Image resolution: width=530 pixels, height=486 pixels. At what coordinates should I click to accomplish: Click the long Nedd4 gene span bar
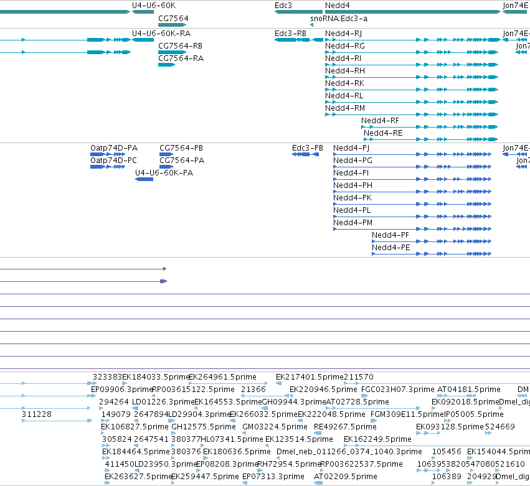pos(413,12)
